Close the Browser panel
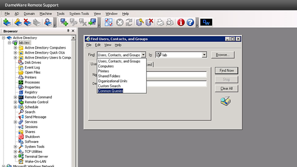This screenshot has width=297, height=167. click(x=73, y=31)
